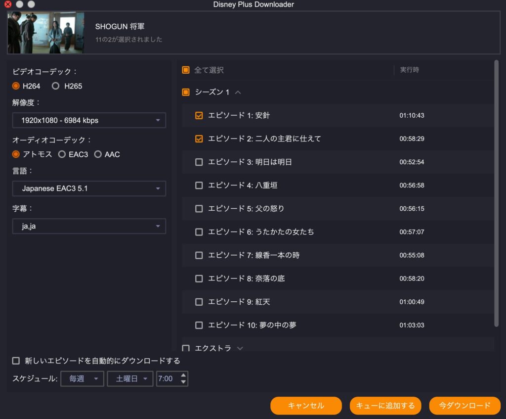This screenshot has height=419, width=506.
Task: Collapse the シーズン 1 list
Action: [x=238, y=93]
